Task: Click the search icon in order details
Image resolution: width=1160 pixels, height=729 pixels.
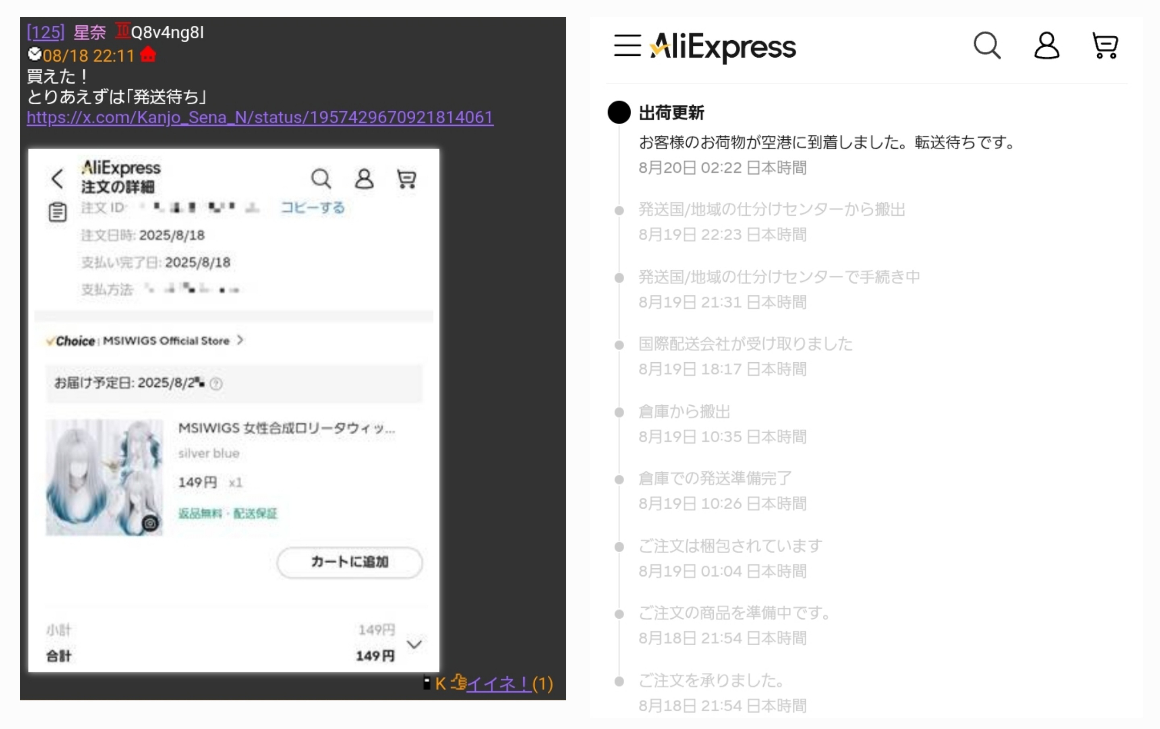Action: 321,179
